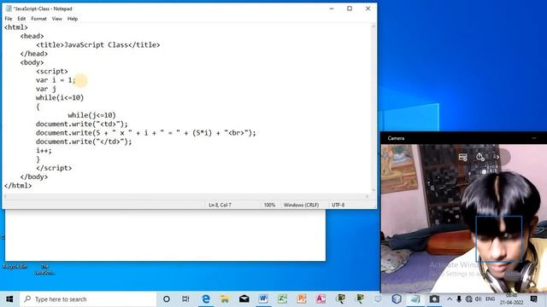Click the microphone tray icon
Image resolution: width=547 pixels, height=307 pixels.
459,299
